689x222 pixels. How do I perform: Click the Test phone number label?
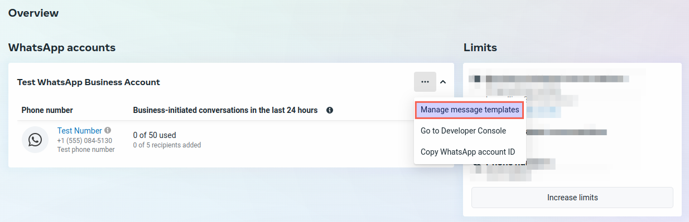coord(86,150)
